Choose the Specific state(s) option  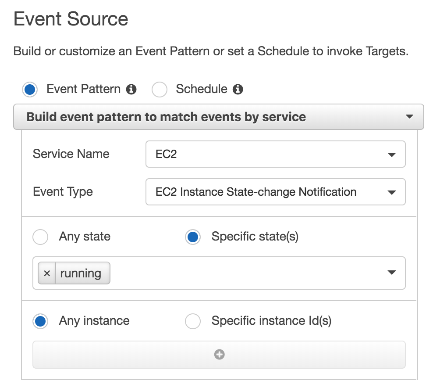pos(193,237)
